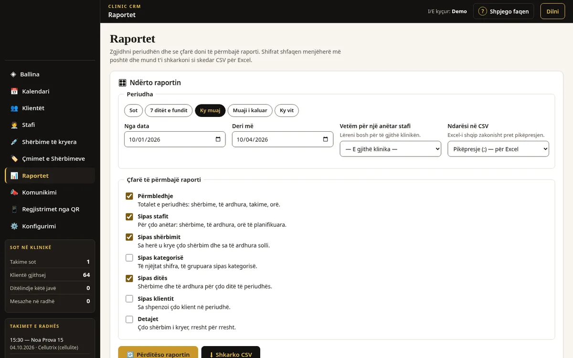Select the 7 ditët e fundit period
This screenshot has width=573, height=358.
coord(169,110)
